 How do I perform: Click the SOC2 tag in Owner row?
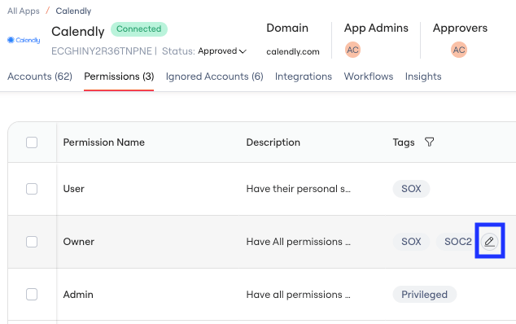(457, 241)
